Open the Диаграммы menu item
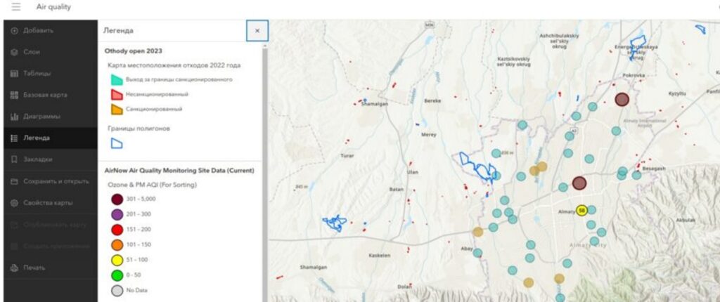Image resolution: width=720 pixels, height=302 pixels. click(51, 117)
